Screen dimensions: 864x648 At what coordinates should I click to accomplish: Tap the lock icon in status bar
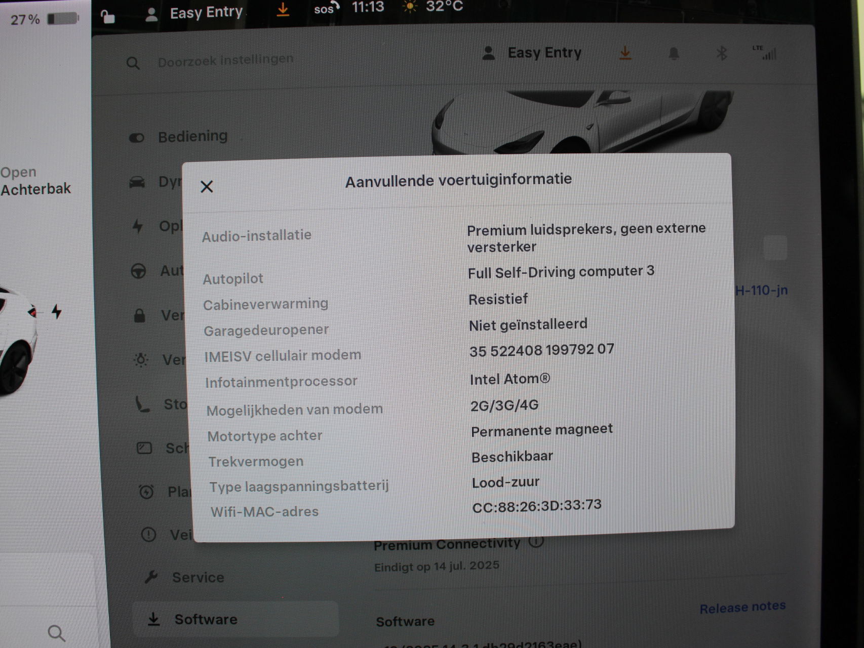click(108, 17)
